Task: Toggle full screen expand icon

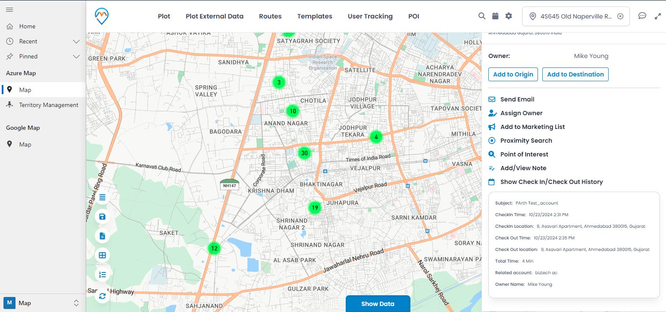Action: [x=658, y=16]
